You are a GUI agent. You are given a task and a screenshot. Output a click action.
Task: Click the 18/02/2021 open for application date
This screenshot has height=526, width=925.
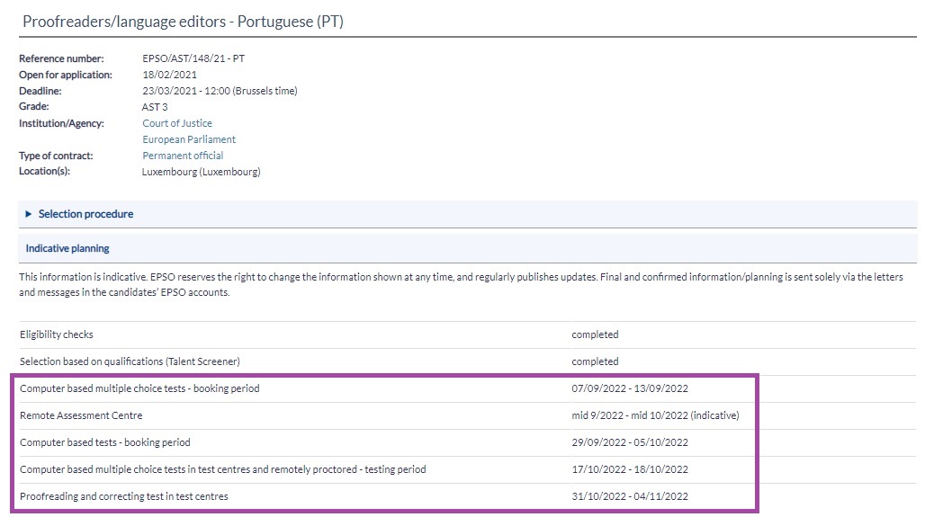(169, 75)
